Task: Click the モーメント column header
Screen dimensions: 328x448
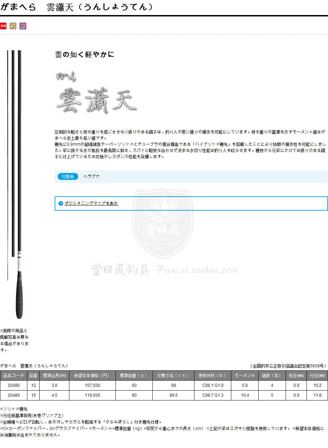Action: (x=245, y=375)
